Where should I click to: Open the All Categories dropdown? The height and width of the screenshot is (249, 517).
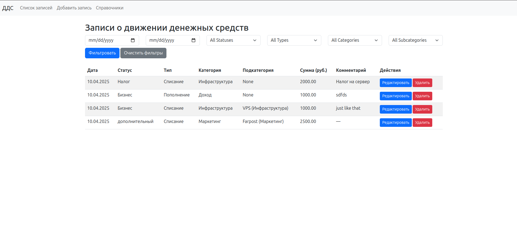click(355, 40)
